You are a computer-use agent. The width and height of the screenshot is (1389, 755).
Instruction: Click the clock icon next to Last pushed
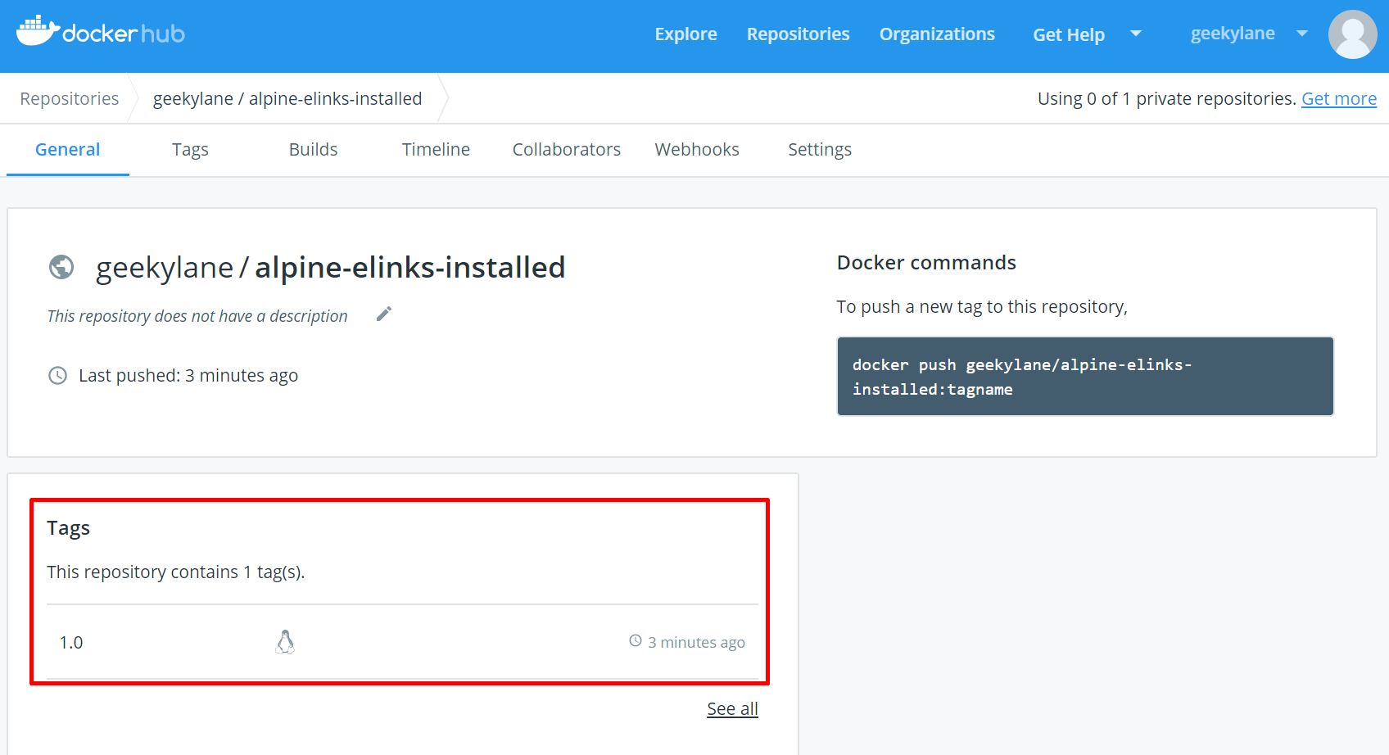57,376
